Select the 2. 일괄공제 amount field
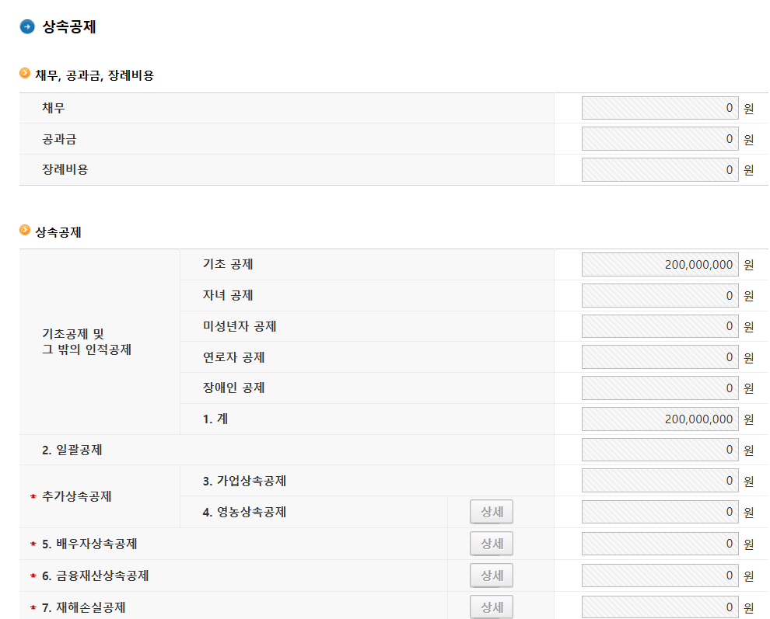 [x=660, y=450]
